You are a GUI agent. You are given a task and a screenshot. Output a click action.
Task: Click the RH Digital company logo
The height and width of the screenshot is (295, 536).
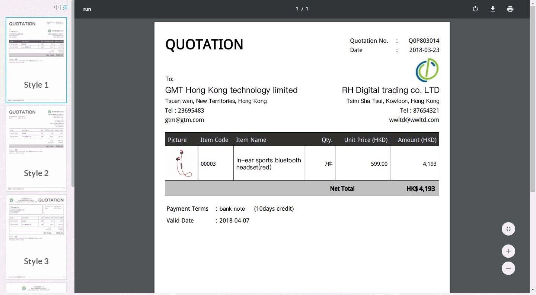coord(427,70)
